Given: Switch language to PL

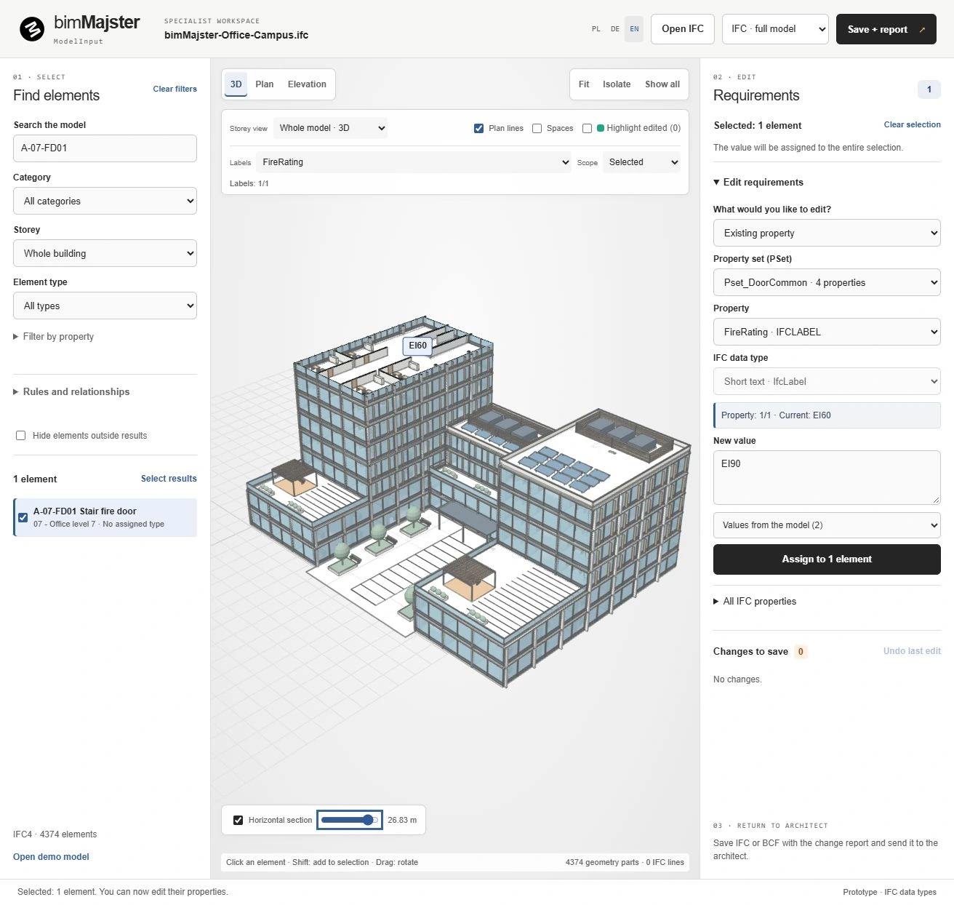Looking at the screenshot, I should pos(596,29).
